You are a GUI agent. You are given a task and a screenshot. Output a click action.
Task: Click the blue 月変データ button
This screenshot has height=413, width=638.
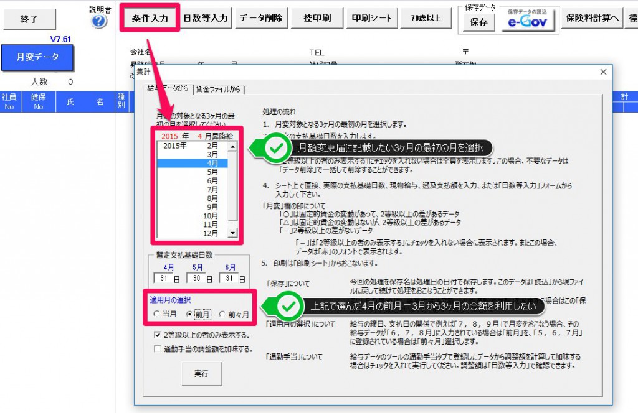click(37, 57)
